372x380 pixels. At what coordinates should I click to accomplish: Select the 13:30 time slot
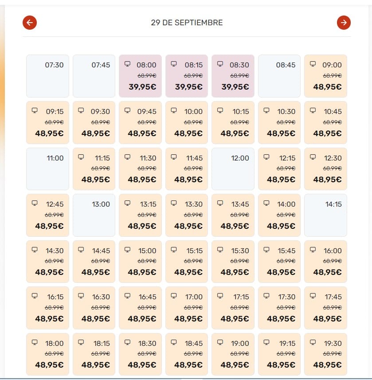(x=187, y=215)
